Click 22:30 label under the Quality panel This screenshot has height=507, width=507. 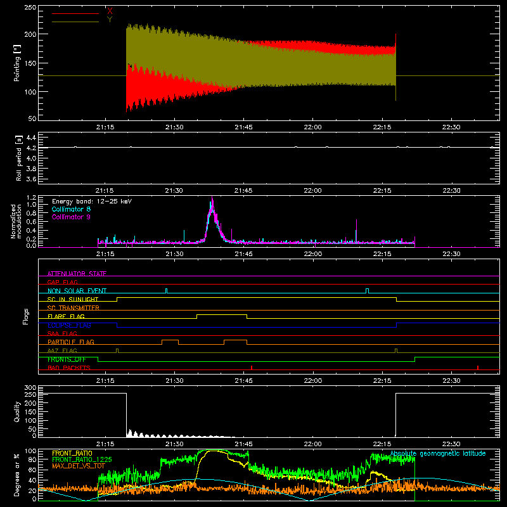451,444
